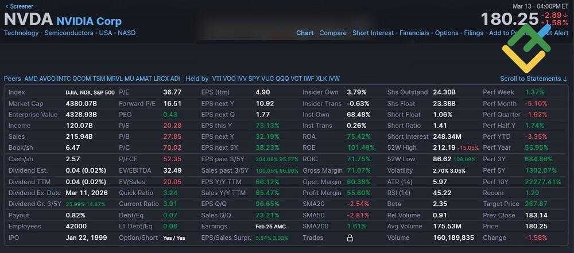Screen dimensions: 574x253
Task: Click the Employees count 42000
Action: [76, 226]
